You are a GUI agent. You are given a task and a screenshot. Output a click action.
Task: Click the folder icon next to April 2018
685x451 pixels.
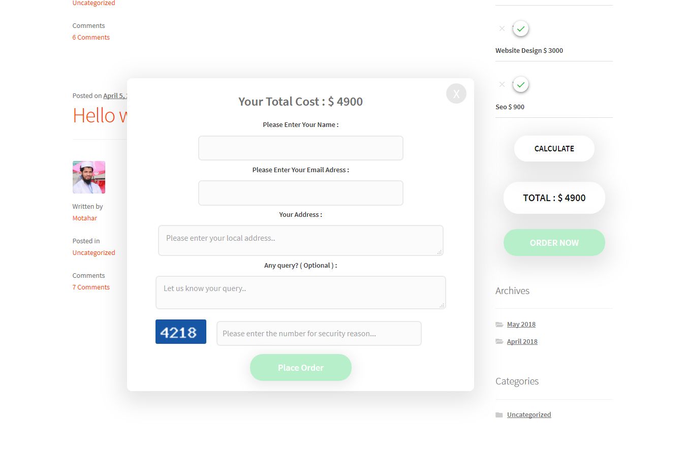coord(499,342)
